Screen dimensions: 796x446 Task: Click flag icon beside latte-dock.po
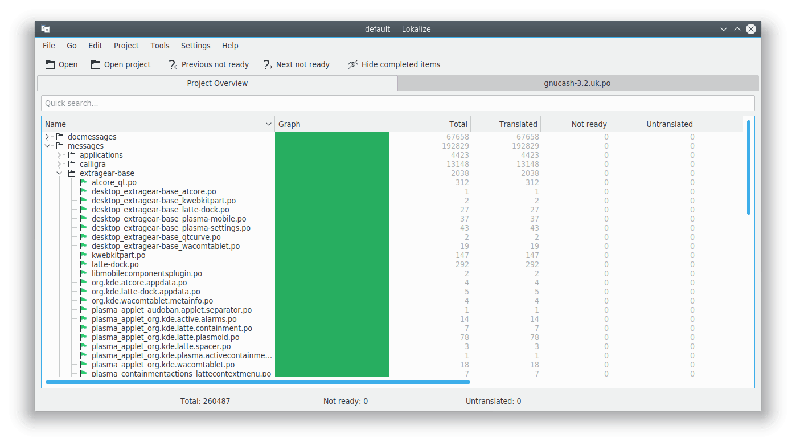tap(84, 264)
